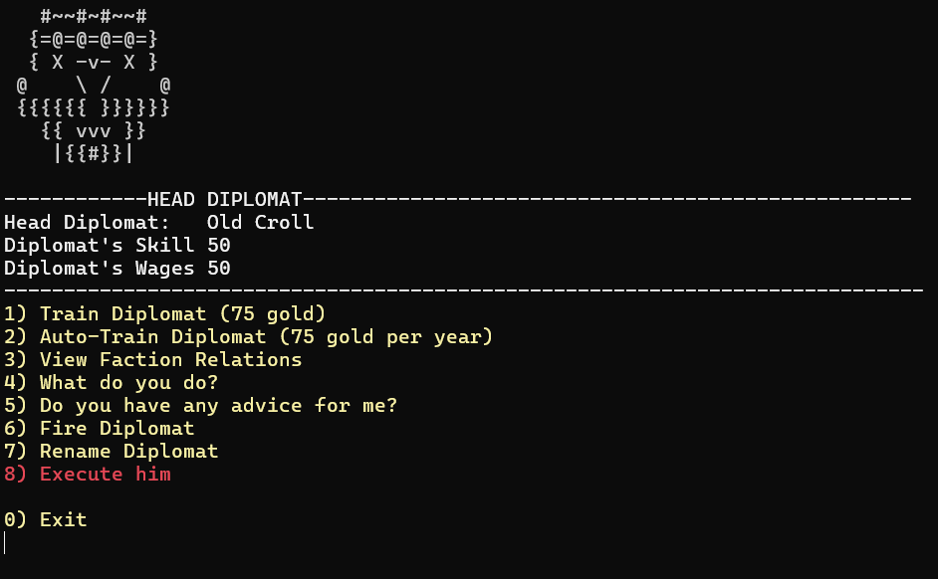The height and width of the screenshot is (579, 938).
Task: Choose the Fire Diplomat option
Action: (x=99, y=428)
